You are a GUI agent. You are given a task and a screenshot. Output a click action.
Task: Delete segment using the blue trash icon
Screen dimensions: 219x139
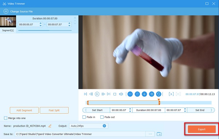point(137,94)
